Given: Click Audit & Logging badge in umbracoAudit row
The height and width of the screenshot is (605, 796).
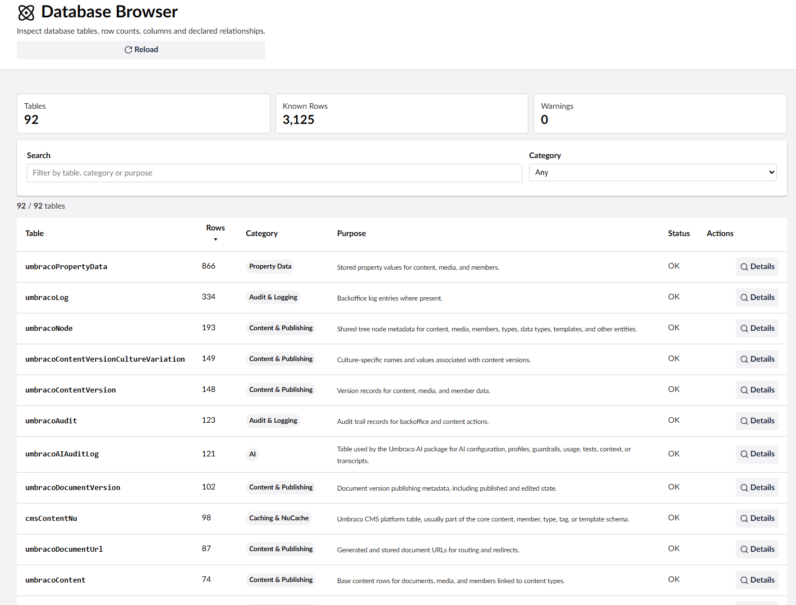Looking at the screenshot, I should point(273,421).
